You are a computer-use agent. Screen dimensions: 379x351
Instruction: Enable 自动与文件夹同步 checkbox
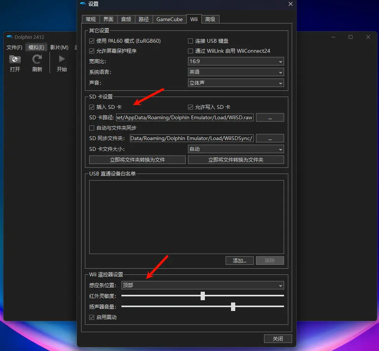tap(91, 128)
